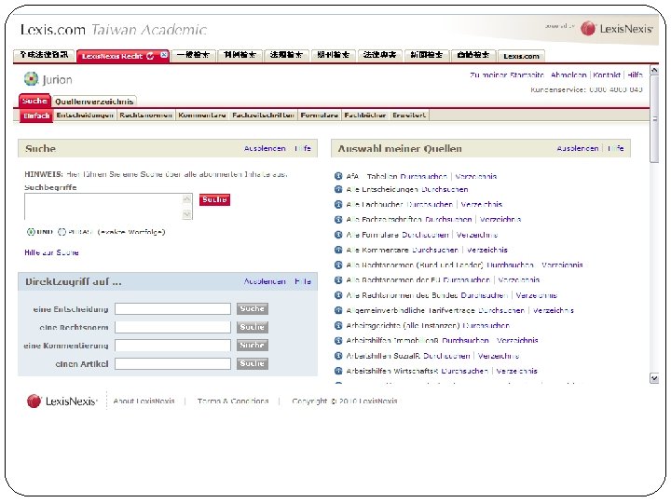
Task: Hide Direktzugriff panel via Ausblenden
Action: point(265,281)
